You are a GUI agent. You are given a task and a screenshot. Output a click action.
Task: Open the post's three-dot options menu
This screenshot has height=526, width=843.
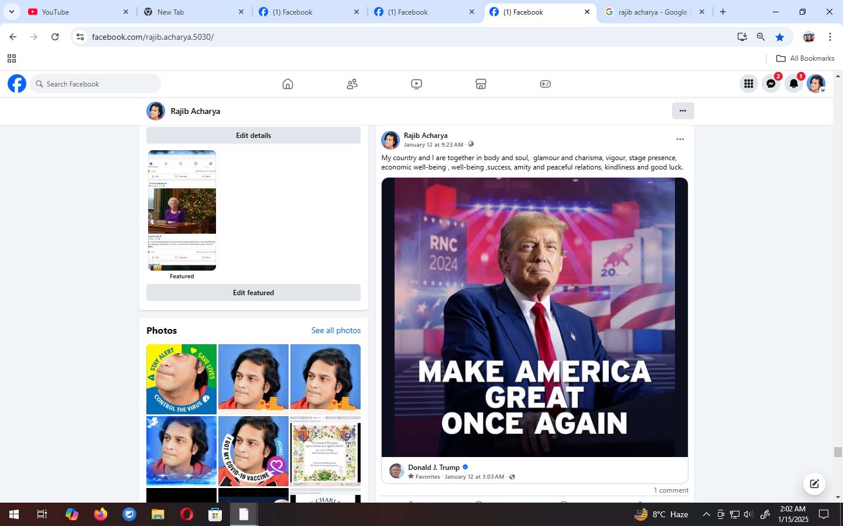click(680, 139)
